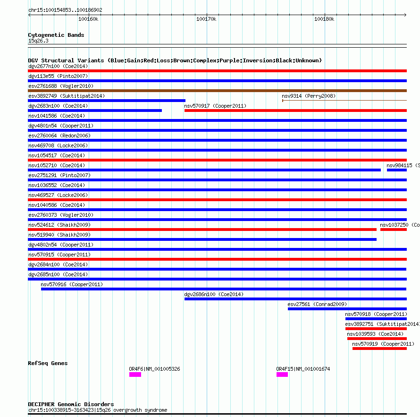Select nsv1052710 (Coe2014) label
This screenshot has width=420, height=417.
point(57,165)
